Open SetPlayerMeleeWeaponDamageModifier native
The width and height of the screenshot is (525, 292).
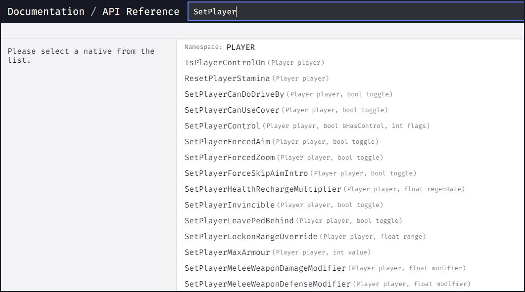[x=265, y=268]
